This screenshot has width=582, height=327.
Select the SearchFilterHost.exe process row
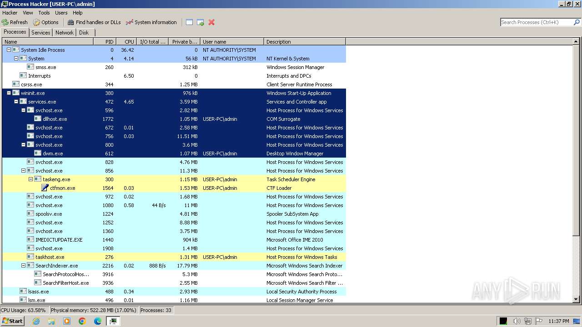174,283
